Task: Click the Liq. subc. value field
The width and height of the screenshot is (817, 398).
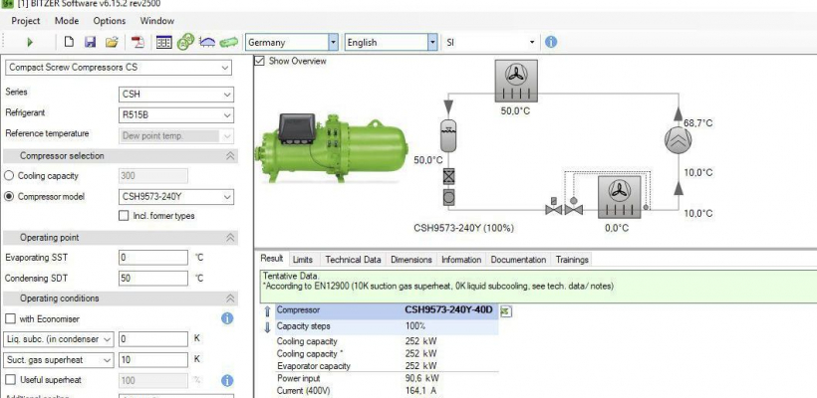Action: click(x=153, y=339)
